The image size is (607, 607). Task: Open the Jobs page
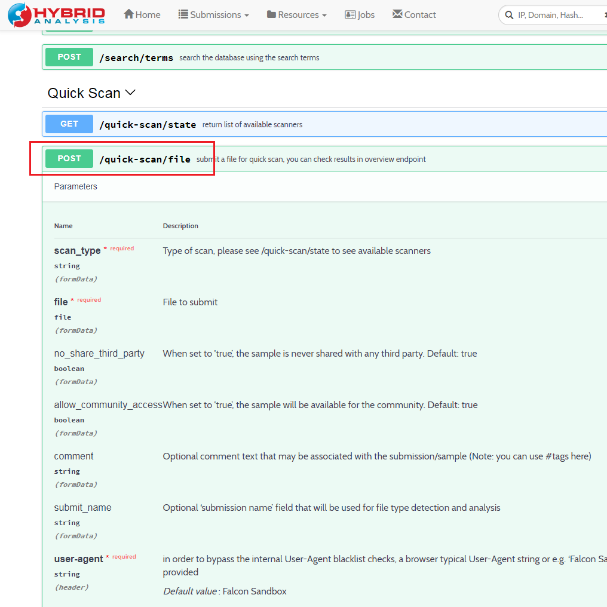360,15
